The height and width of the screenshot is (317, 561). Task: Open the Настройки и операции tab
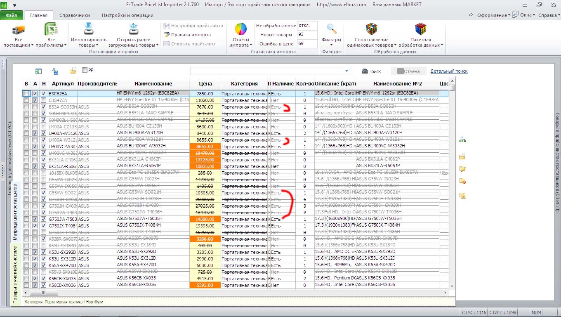(127, 15)
